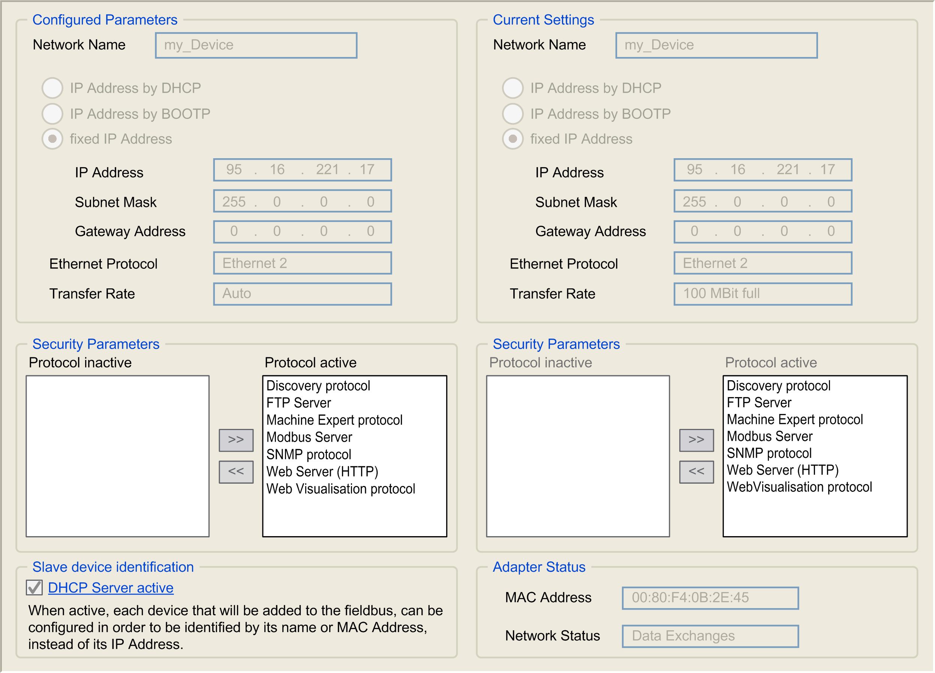Click the Subnet Mask field showing 255.0.0.0
This screenshot has width=935, height=673.
pyautogui.click(x=302, y=201)
